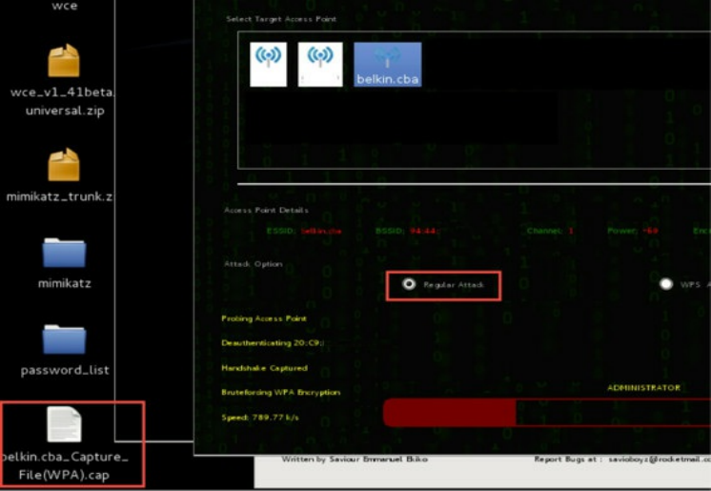Click the wce label on desktop

(64, 6)
